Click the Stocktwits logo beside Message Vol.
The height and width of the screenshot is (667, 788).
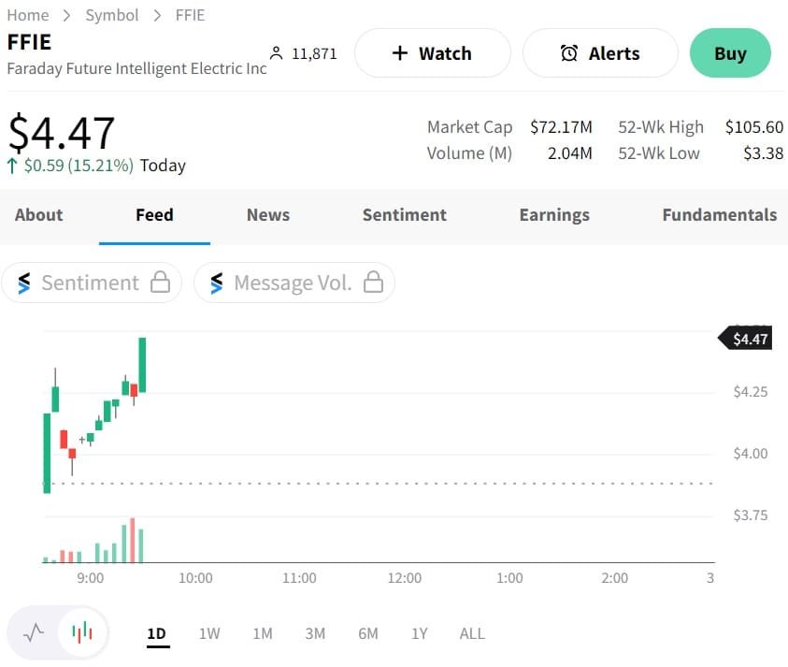[x=217, y=283]
